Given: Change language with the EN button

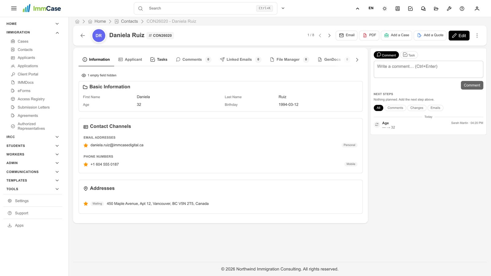Looking at the screenshot, I should pyautogui.click(x=371, y=8).
